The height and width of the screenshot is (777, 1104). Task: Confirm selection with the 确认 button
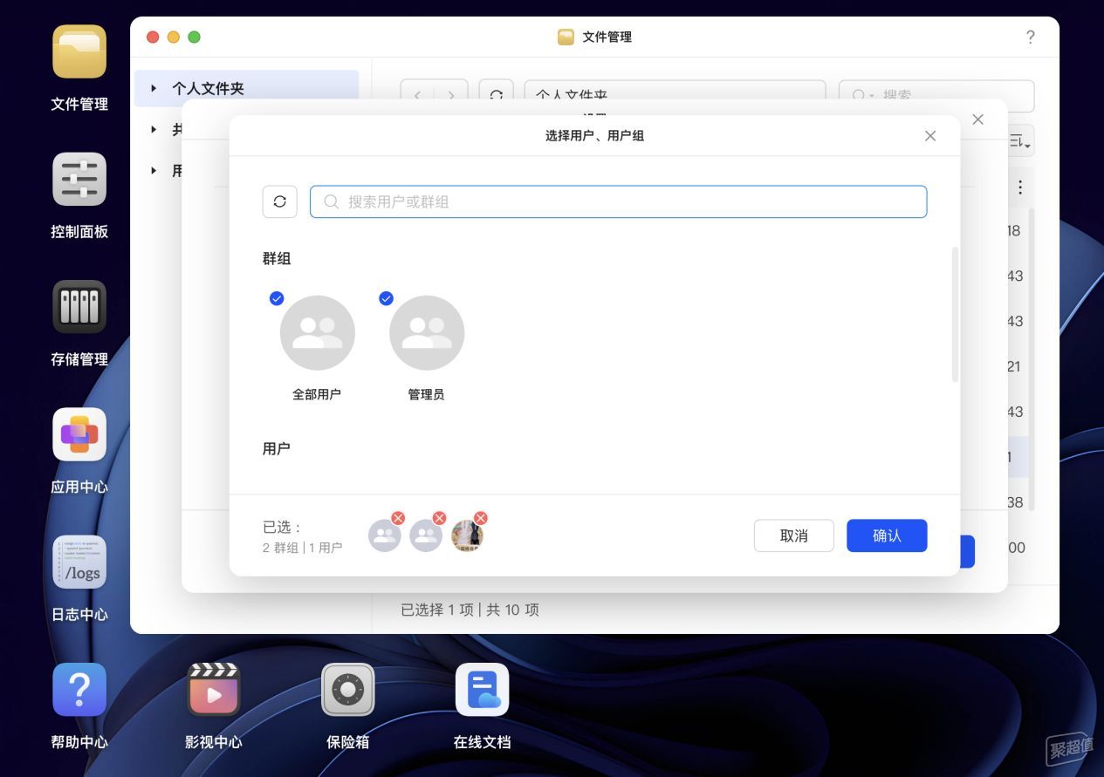point(887,535)
